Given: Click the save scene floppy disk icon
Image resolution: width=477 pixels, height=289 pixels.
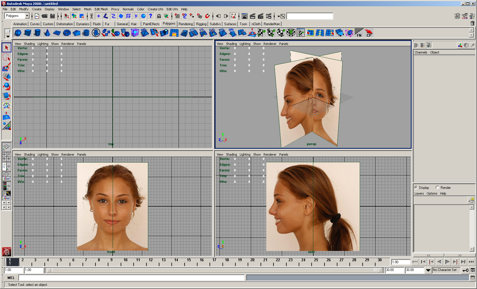Looking at the screenshot, I should [52, 16].
